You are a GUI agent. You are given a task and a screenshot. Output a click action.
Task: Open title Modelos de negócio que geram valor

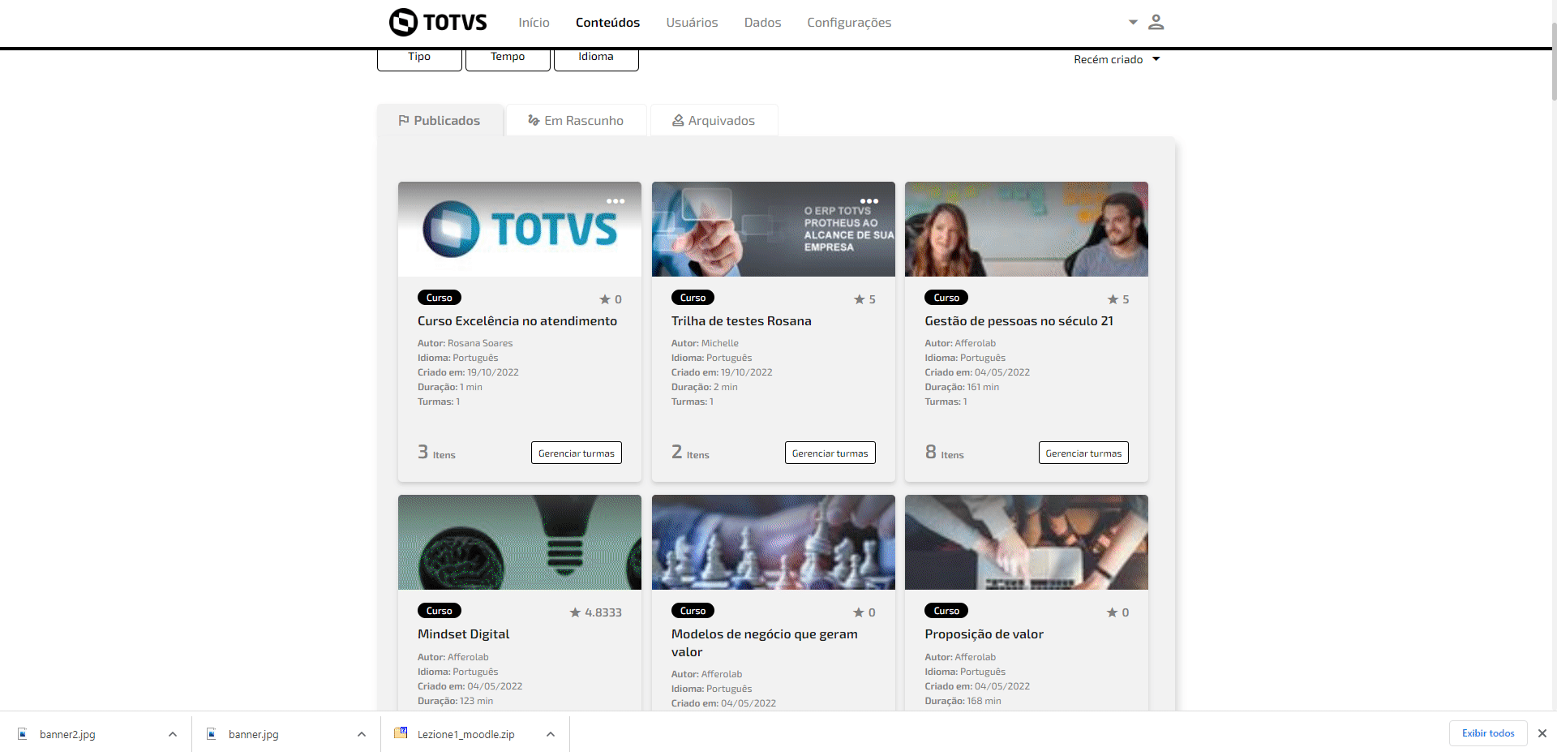click(765, 643)
